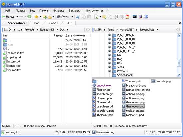Click the blue Bluetooth-style toolbar icon

(146, 17)
